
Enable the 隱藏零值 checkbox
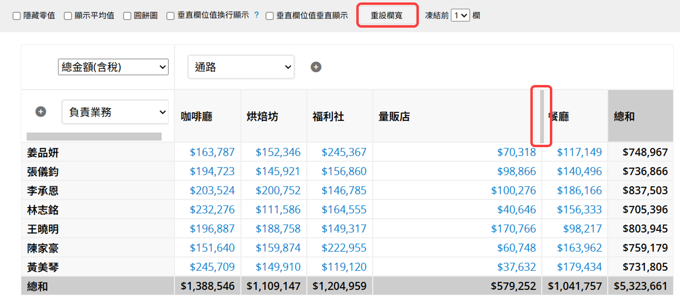point(17,16)
